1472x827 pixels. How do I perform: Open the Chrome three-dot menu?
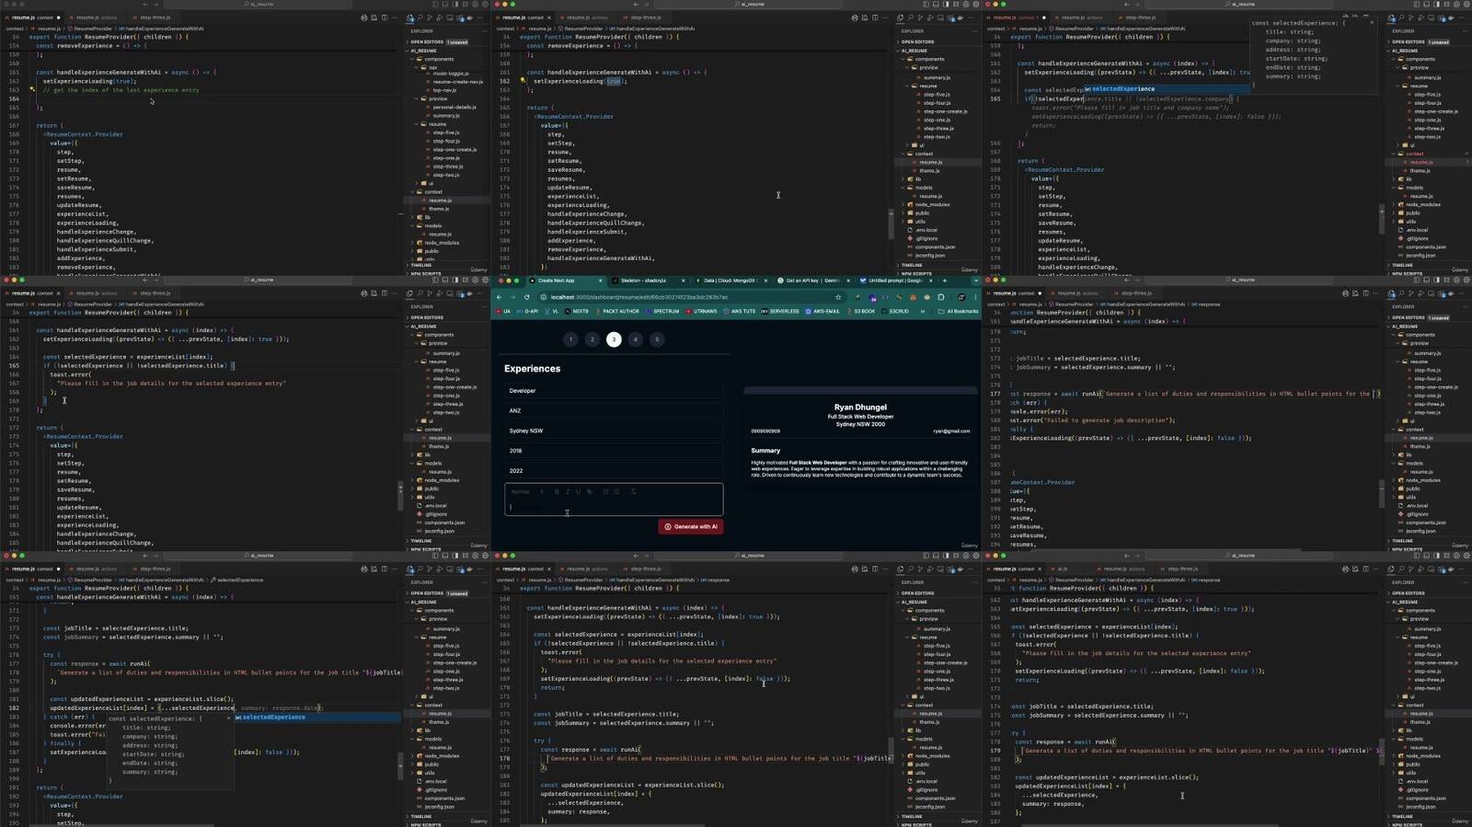[x=975, y=297]
